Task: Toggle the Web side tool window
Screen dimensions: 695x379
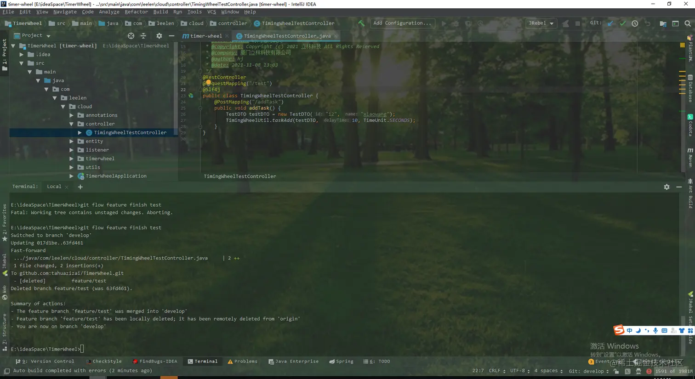Action: coord(5,293)
